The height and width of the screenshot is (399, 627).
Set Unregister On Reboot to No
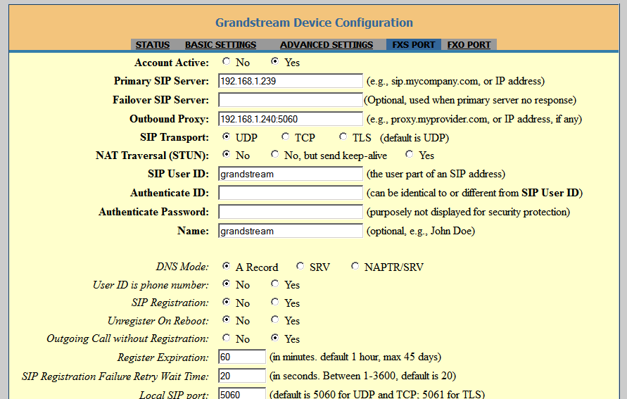(x=227, y=319)
